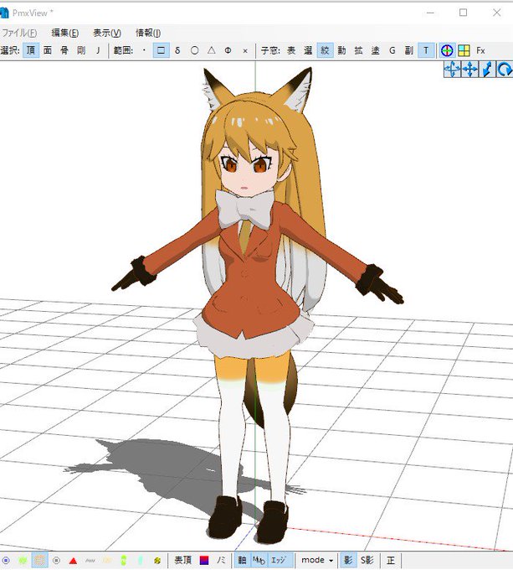Viewport: 513px width, 570px height.
Task: Toggle the pale green capsule display icon
Action: (x=141, y=561)
